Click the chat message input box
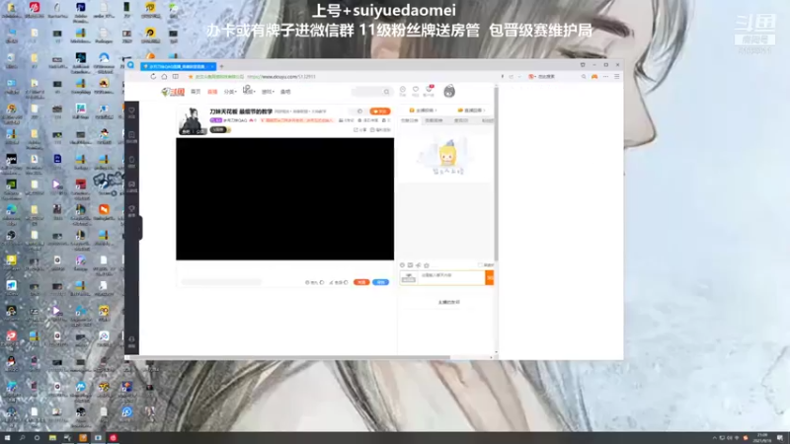Viewport: 790px width, 444px height. (x=451, y=278)
